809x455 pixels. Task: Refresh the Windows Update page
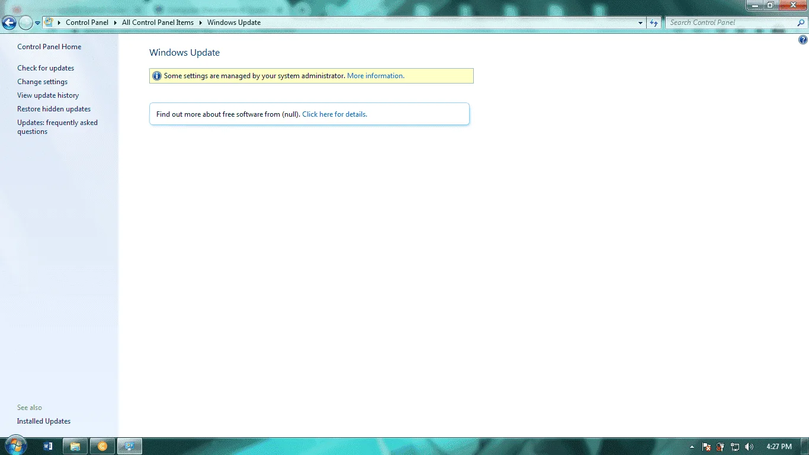pyautogui.click(x=654, y=23)
